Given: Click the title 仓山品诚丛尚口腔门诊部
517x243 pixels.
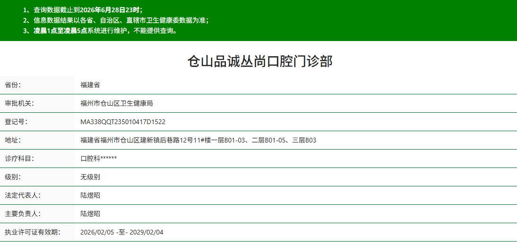Looking at the screenshot, I should click(x=260, y=61).
